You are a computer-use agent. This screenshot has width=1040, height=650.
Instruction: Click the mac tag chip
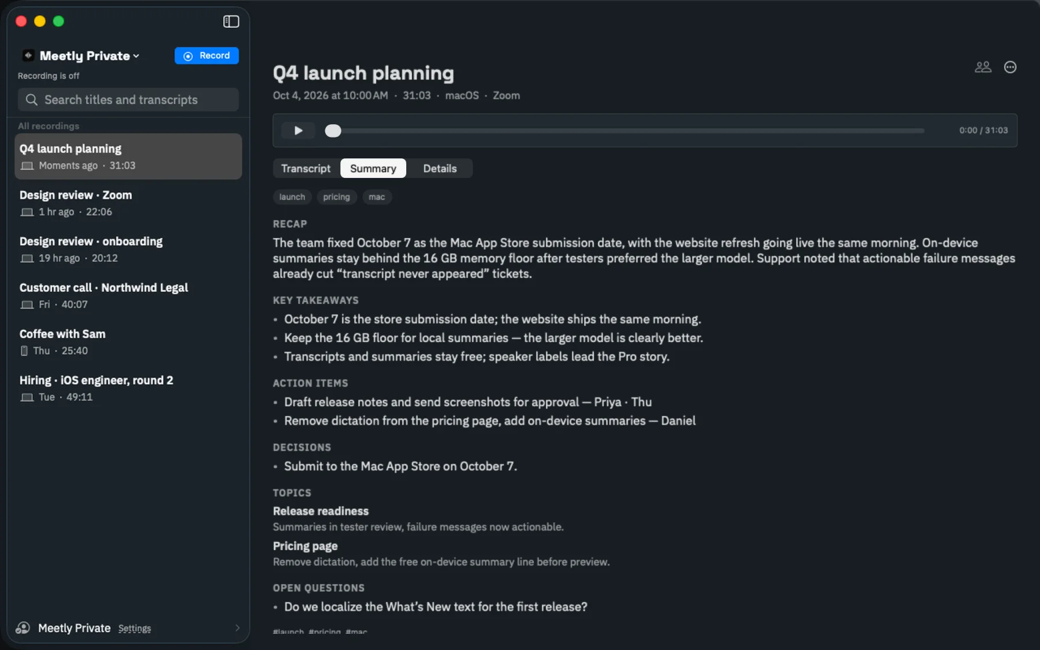tap(377, 197)
